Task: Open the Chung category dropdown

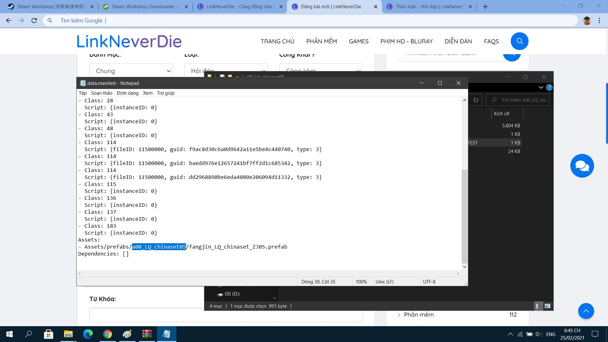Action: tap(131, 71)
